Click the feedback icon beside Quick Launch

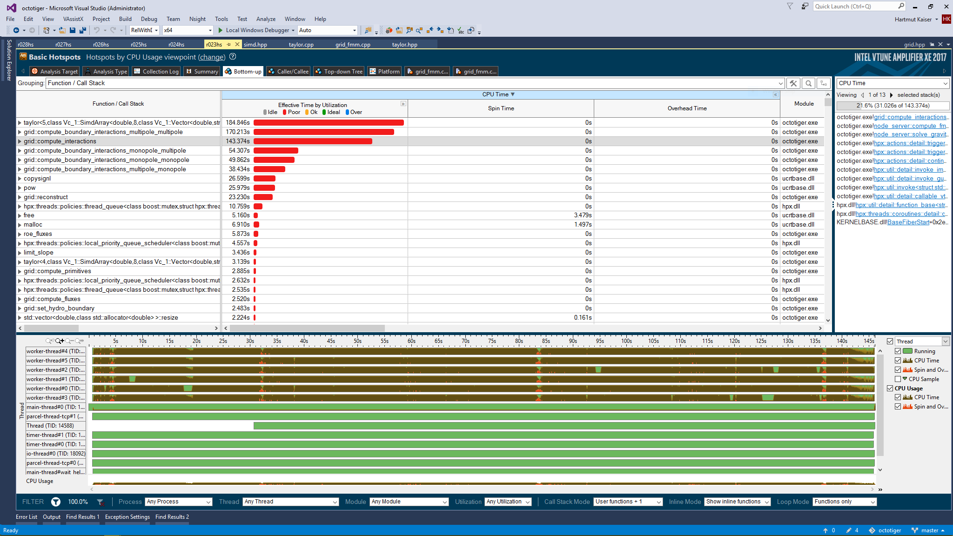pyautogui.click(x=805, y=6)
